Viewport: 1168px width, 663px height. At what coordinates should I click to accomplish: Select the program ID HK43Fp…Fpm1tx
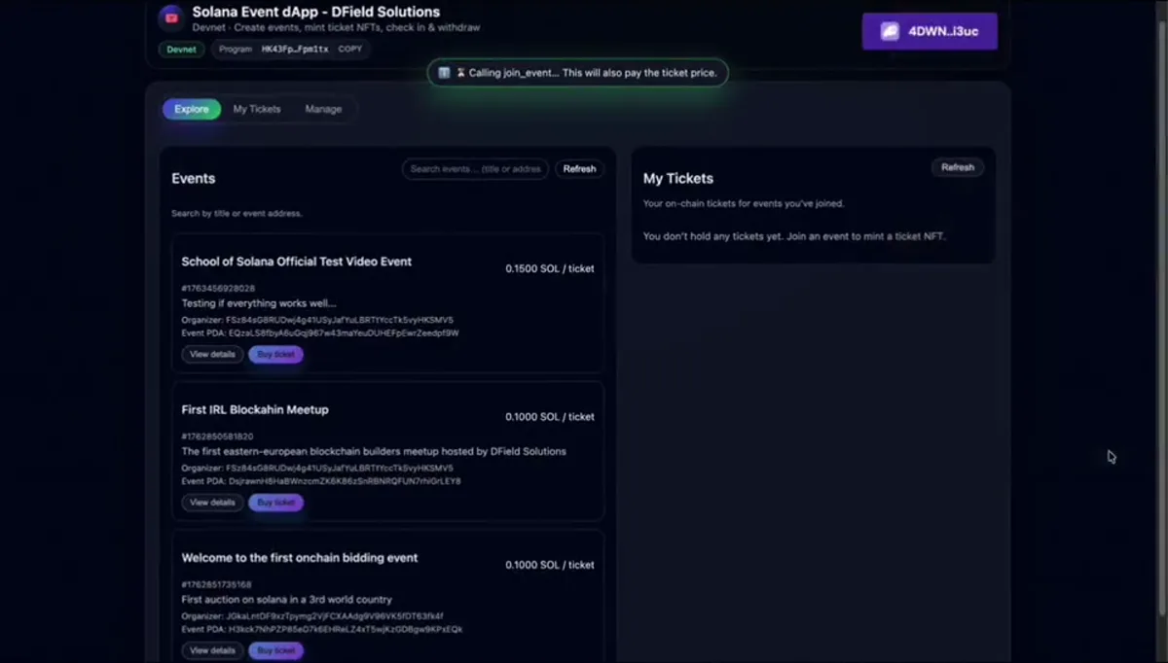[295, 49]
